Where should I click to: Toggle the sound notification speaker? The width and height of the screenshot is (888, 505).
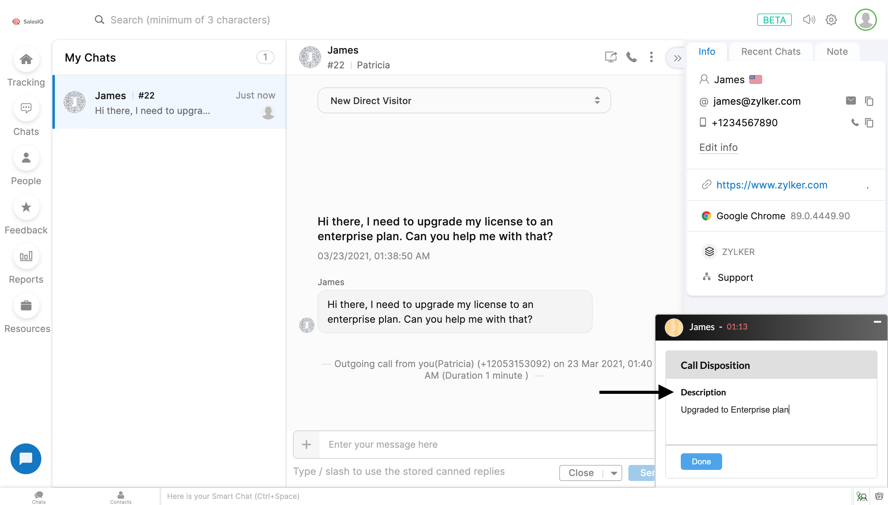[x=809, y=20]
